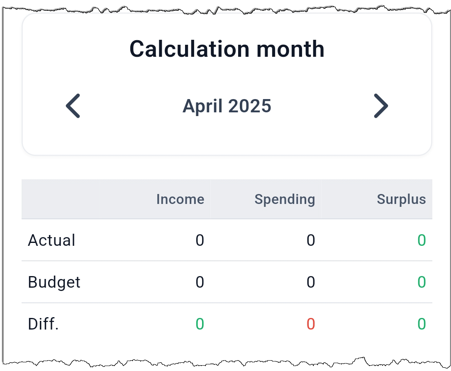
Task: Click the Budget row label
Action: pyautogui.click(x=54, y=282)
